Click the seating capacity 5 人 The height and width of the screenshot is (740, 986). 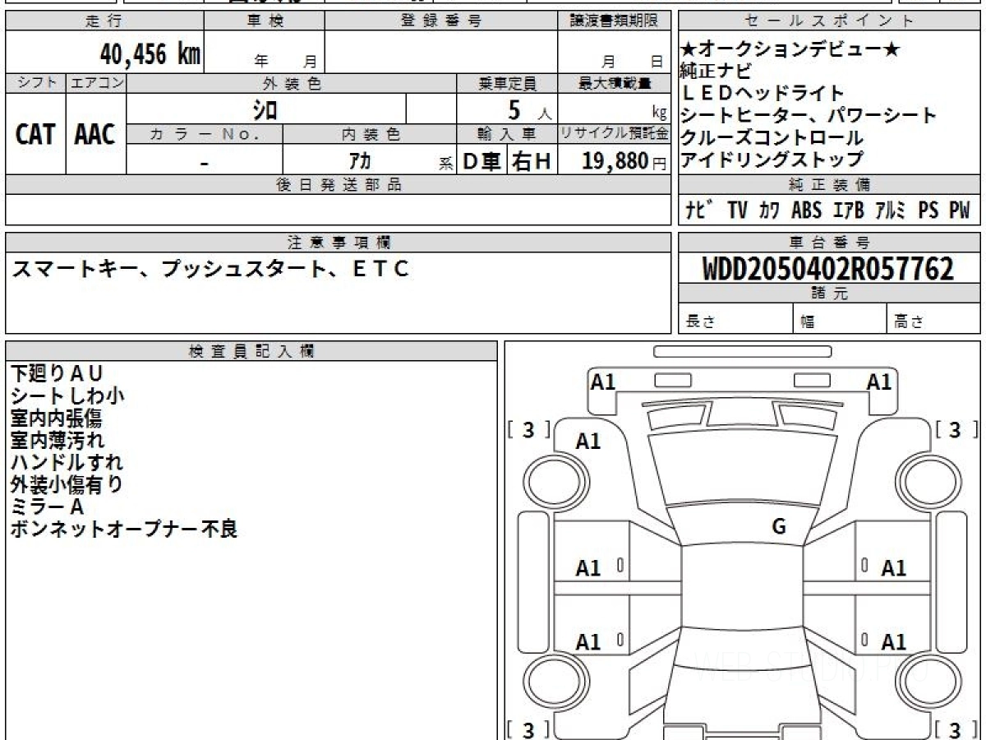coord(530,109)
